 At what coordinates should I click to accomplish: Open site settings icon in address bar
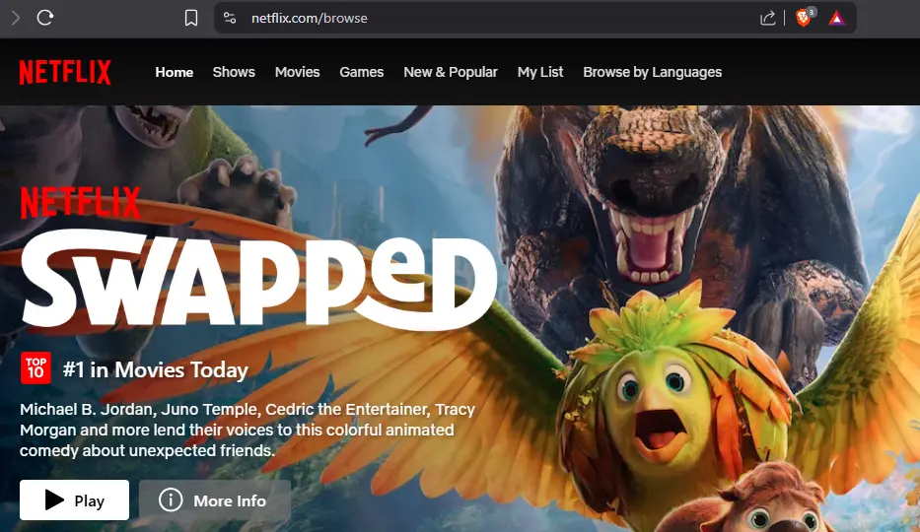[230, 18]
